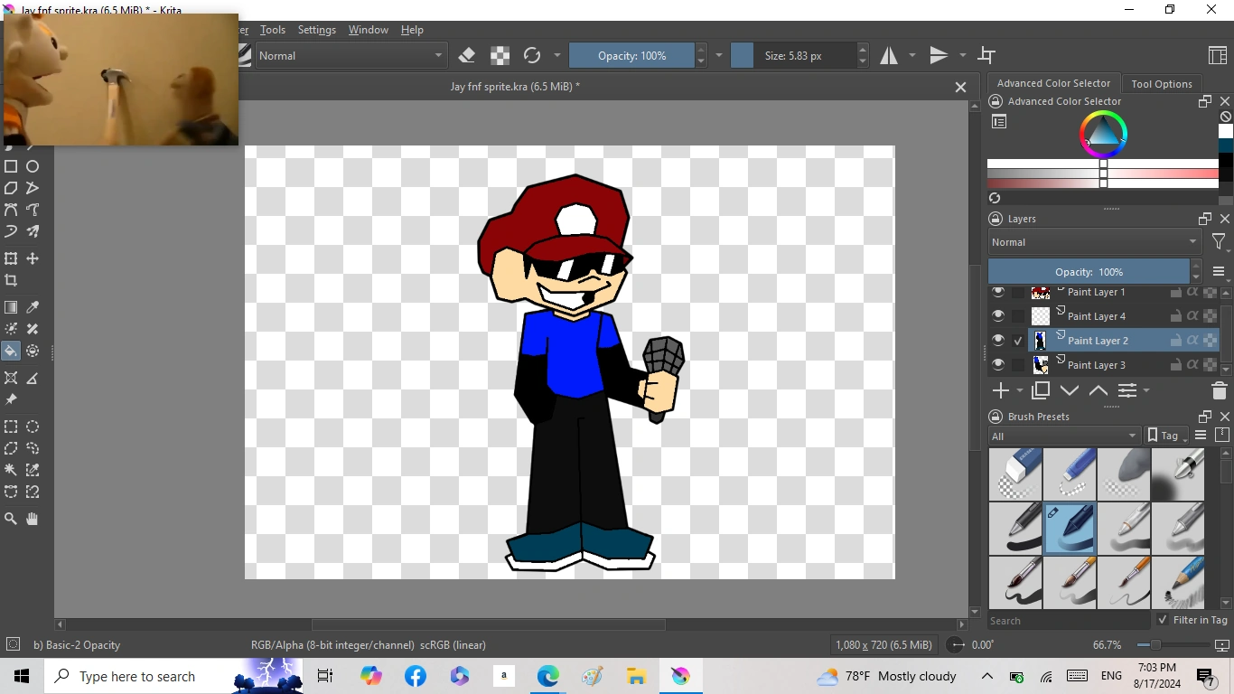The width and height of the screenshot is (1234, 694).
Task: Open the Settings menu
Action: point(316,29)
